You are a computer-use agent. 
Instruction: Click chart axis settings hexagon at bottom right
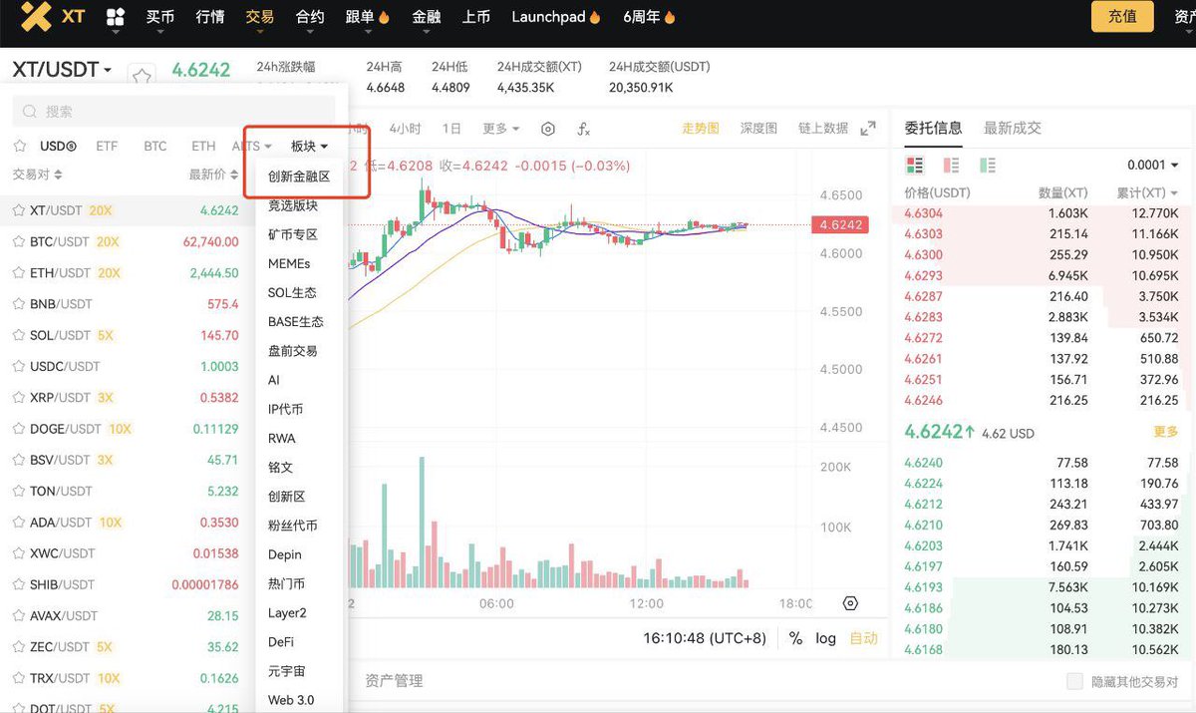pyautogui.click(x=850, y=603)
